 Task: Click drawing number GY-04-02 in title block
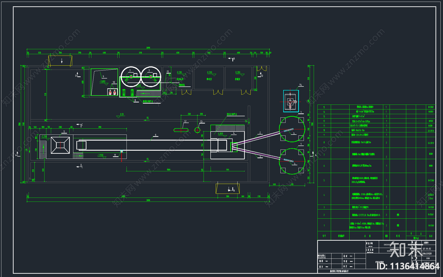427,249
